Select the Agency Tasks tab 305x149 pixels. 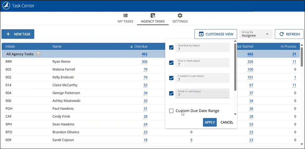[x=153, y=19]
